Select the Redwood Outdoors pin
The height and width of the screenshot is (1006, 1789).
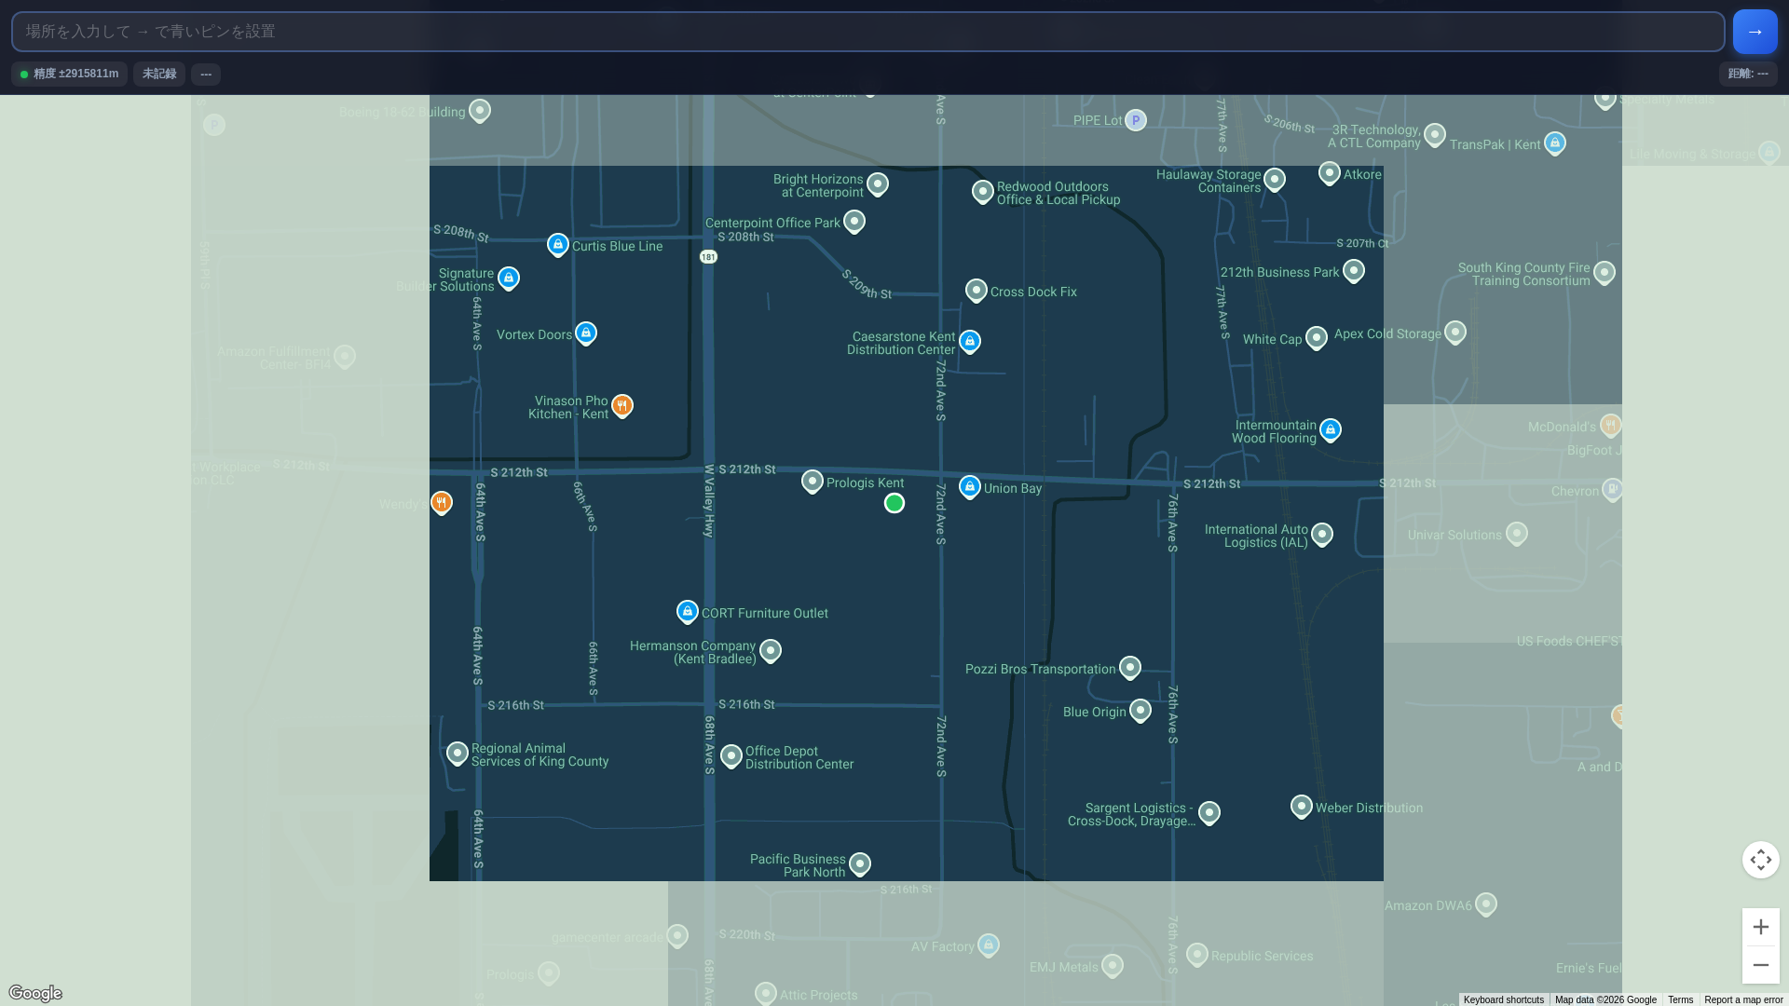coord(982,191)
